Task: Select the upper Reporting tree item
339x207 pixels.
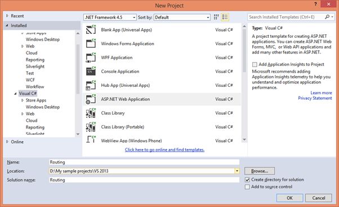Action: [35, 60]
